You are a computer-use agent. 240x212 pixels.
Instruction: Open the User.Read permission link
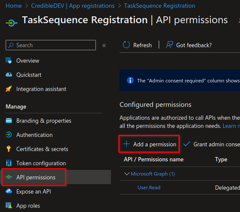click(x=149, y=188)
